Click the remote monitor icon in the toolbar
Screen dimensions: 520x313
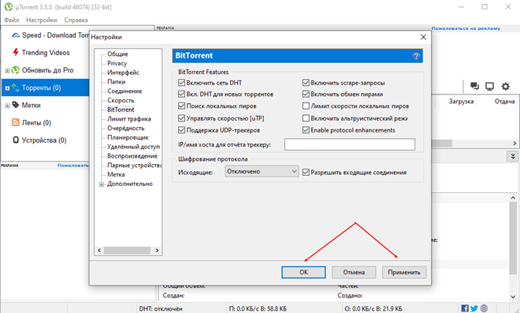click(490, 86)
